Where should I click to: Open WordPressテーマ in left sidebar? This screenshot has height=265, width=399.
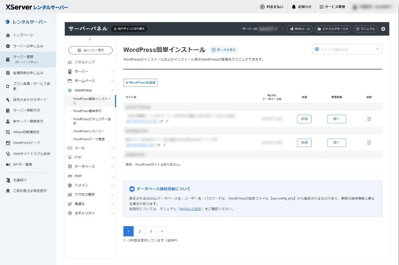28,143
